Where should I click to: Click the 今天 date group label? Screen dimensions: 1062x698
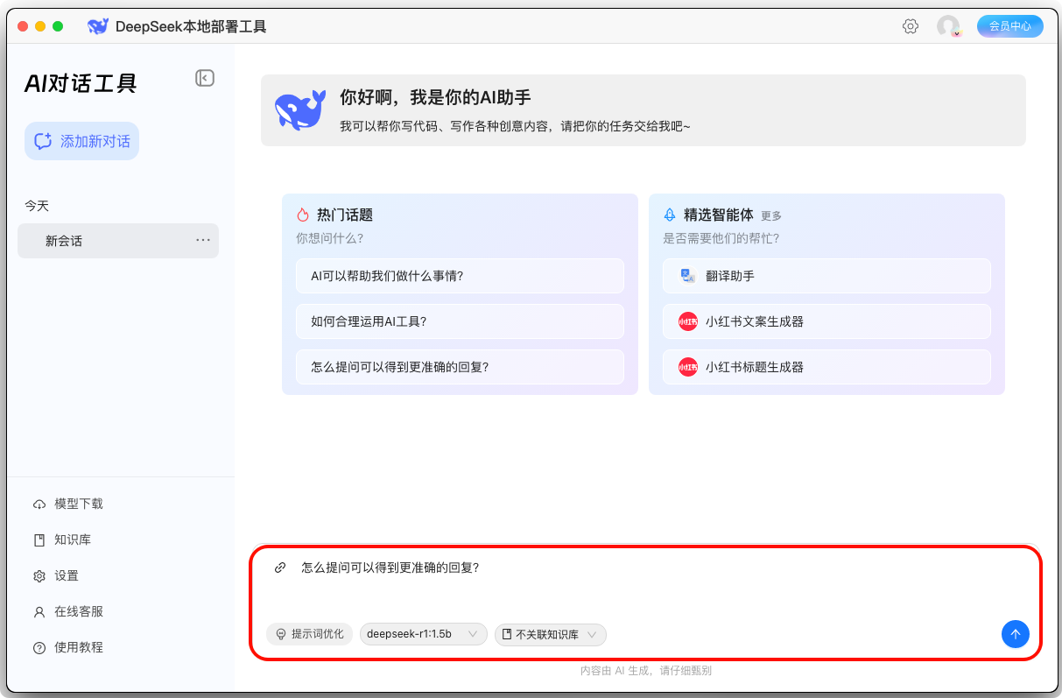point(37,206)
